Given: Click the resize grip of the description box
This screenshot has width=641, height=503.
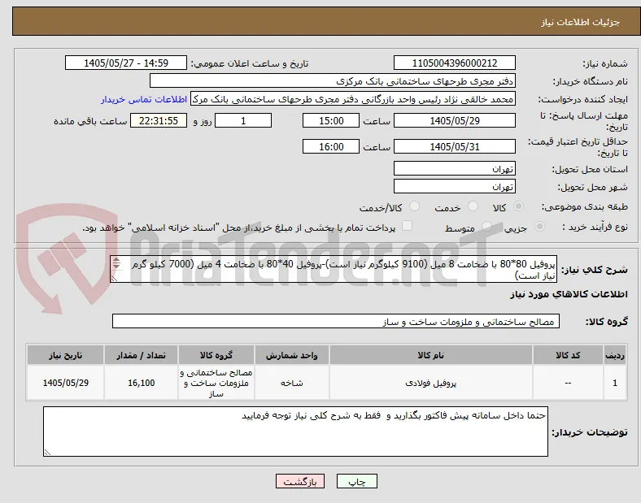Looking at the screenshot, I should click(115, 278).
